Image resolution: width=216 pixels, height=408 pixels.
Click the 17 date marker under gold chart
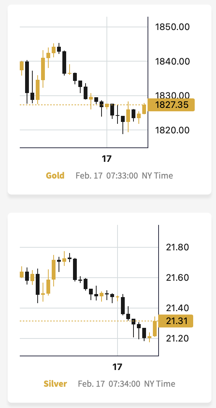pyautogui.click(x=106, y=159)
